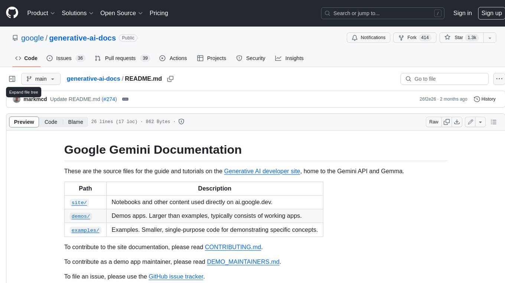Viewport: 505px width, 283px height.
Task: Switch to the Pull requests tab
Action: pos(122,58)
